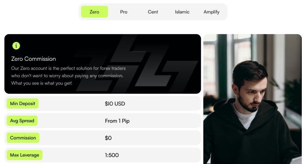The image size is (306, 164).
Task: Click the photo of the hooded man
Action: [252, 99]
